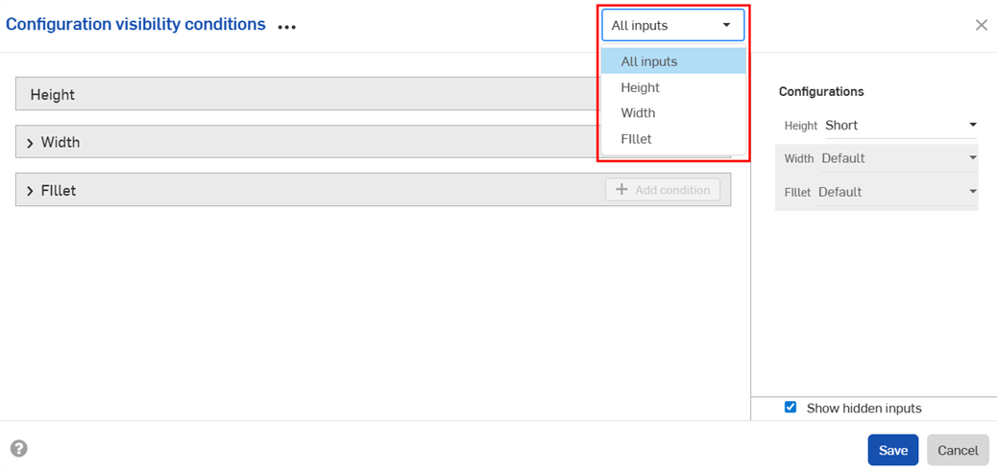The width and height of the screenshot is (997, 471).
Task: Expand the Width section chevron
Action: click(x=30, y=143)
